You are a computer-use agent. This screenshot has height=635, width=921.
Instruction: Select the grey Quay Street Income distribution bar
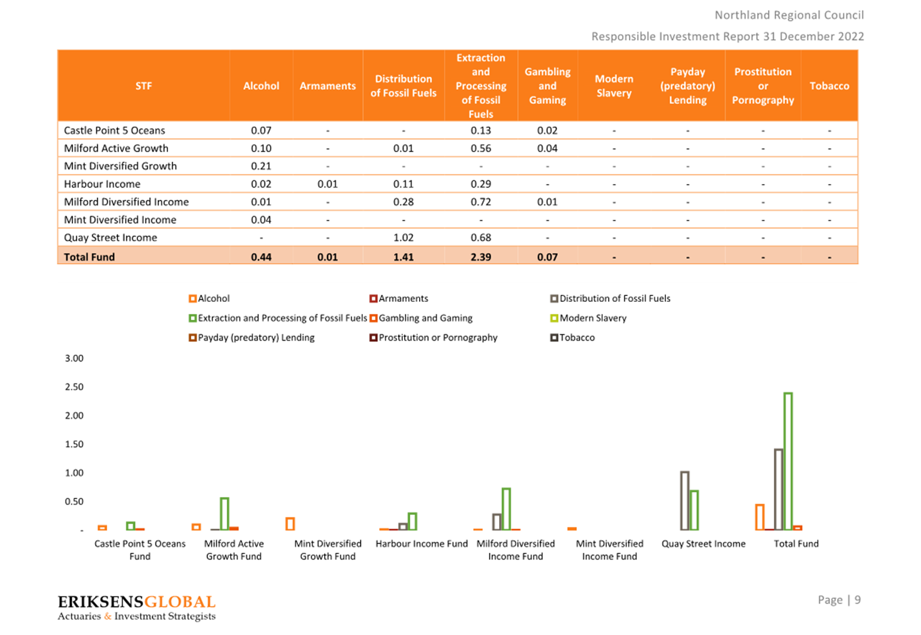685,501
